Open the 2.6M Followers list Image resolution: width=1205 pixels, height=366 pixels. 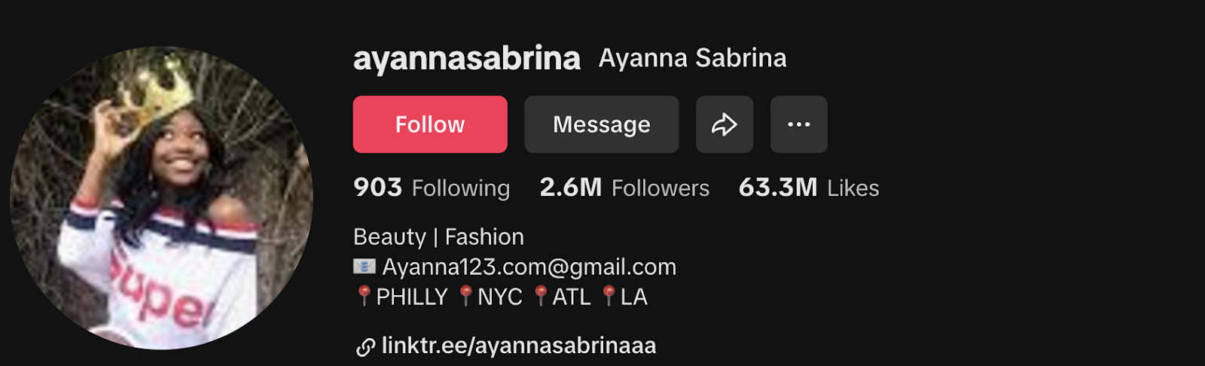pos(624,188)
